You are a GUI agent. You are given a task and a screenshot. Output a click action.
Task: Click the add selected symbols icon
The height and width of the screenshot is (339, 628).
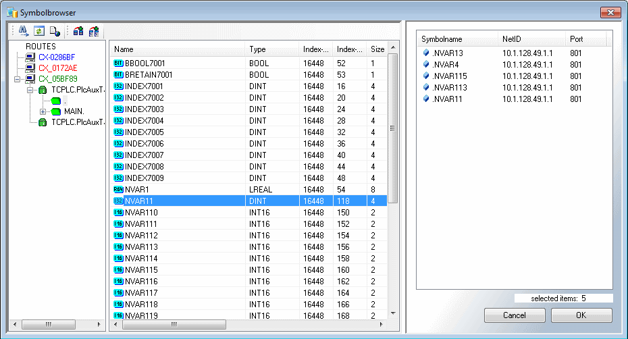[x=78, y=31]
